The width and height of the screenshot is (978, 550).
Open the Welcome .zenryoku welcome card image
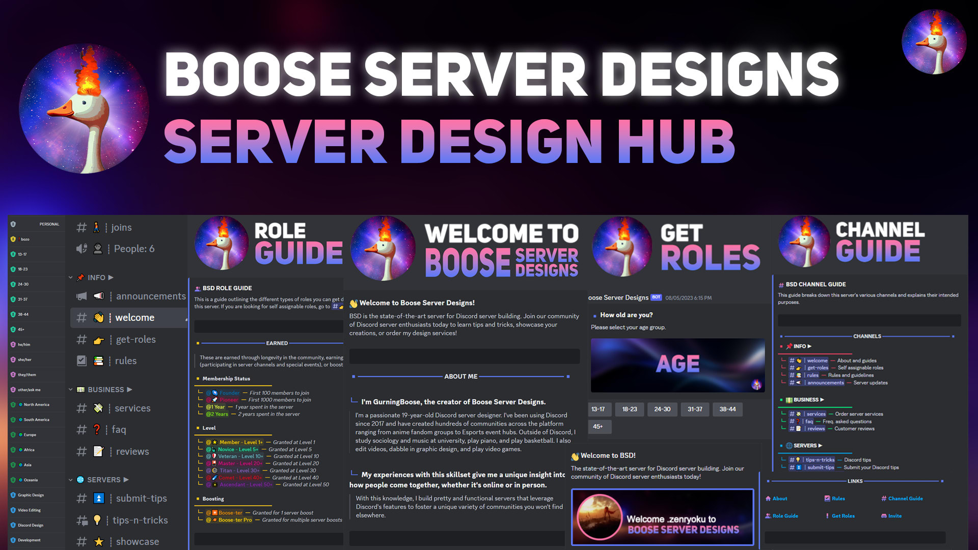click(x=662, y=517)
